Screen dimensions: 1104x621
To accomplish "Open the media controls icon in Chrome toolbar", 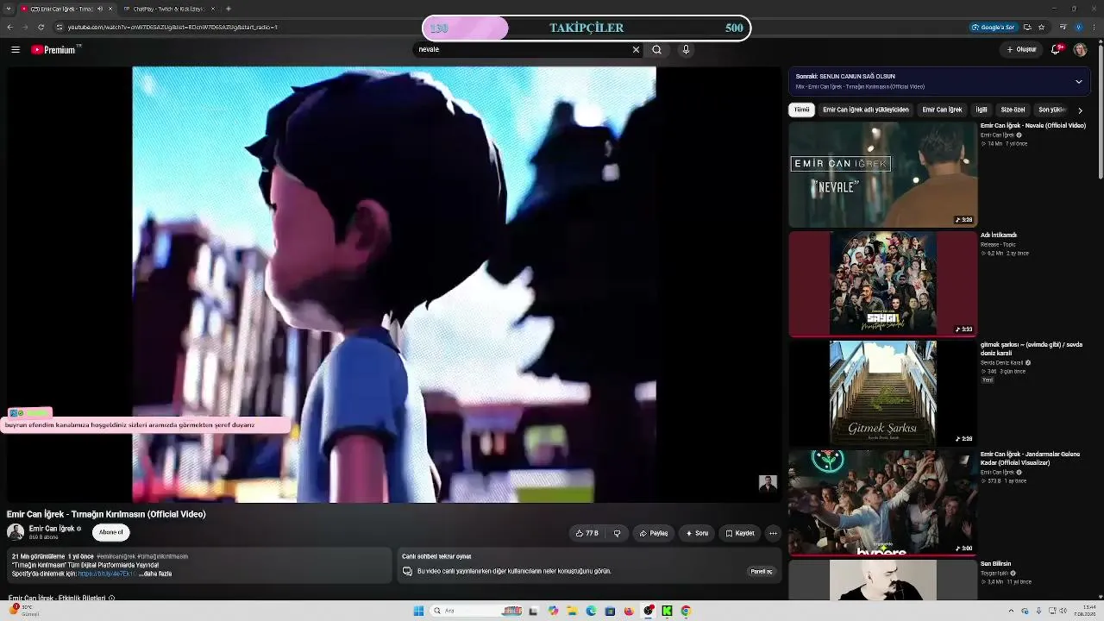I will (1063, 27).
